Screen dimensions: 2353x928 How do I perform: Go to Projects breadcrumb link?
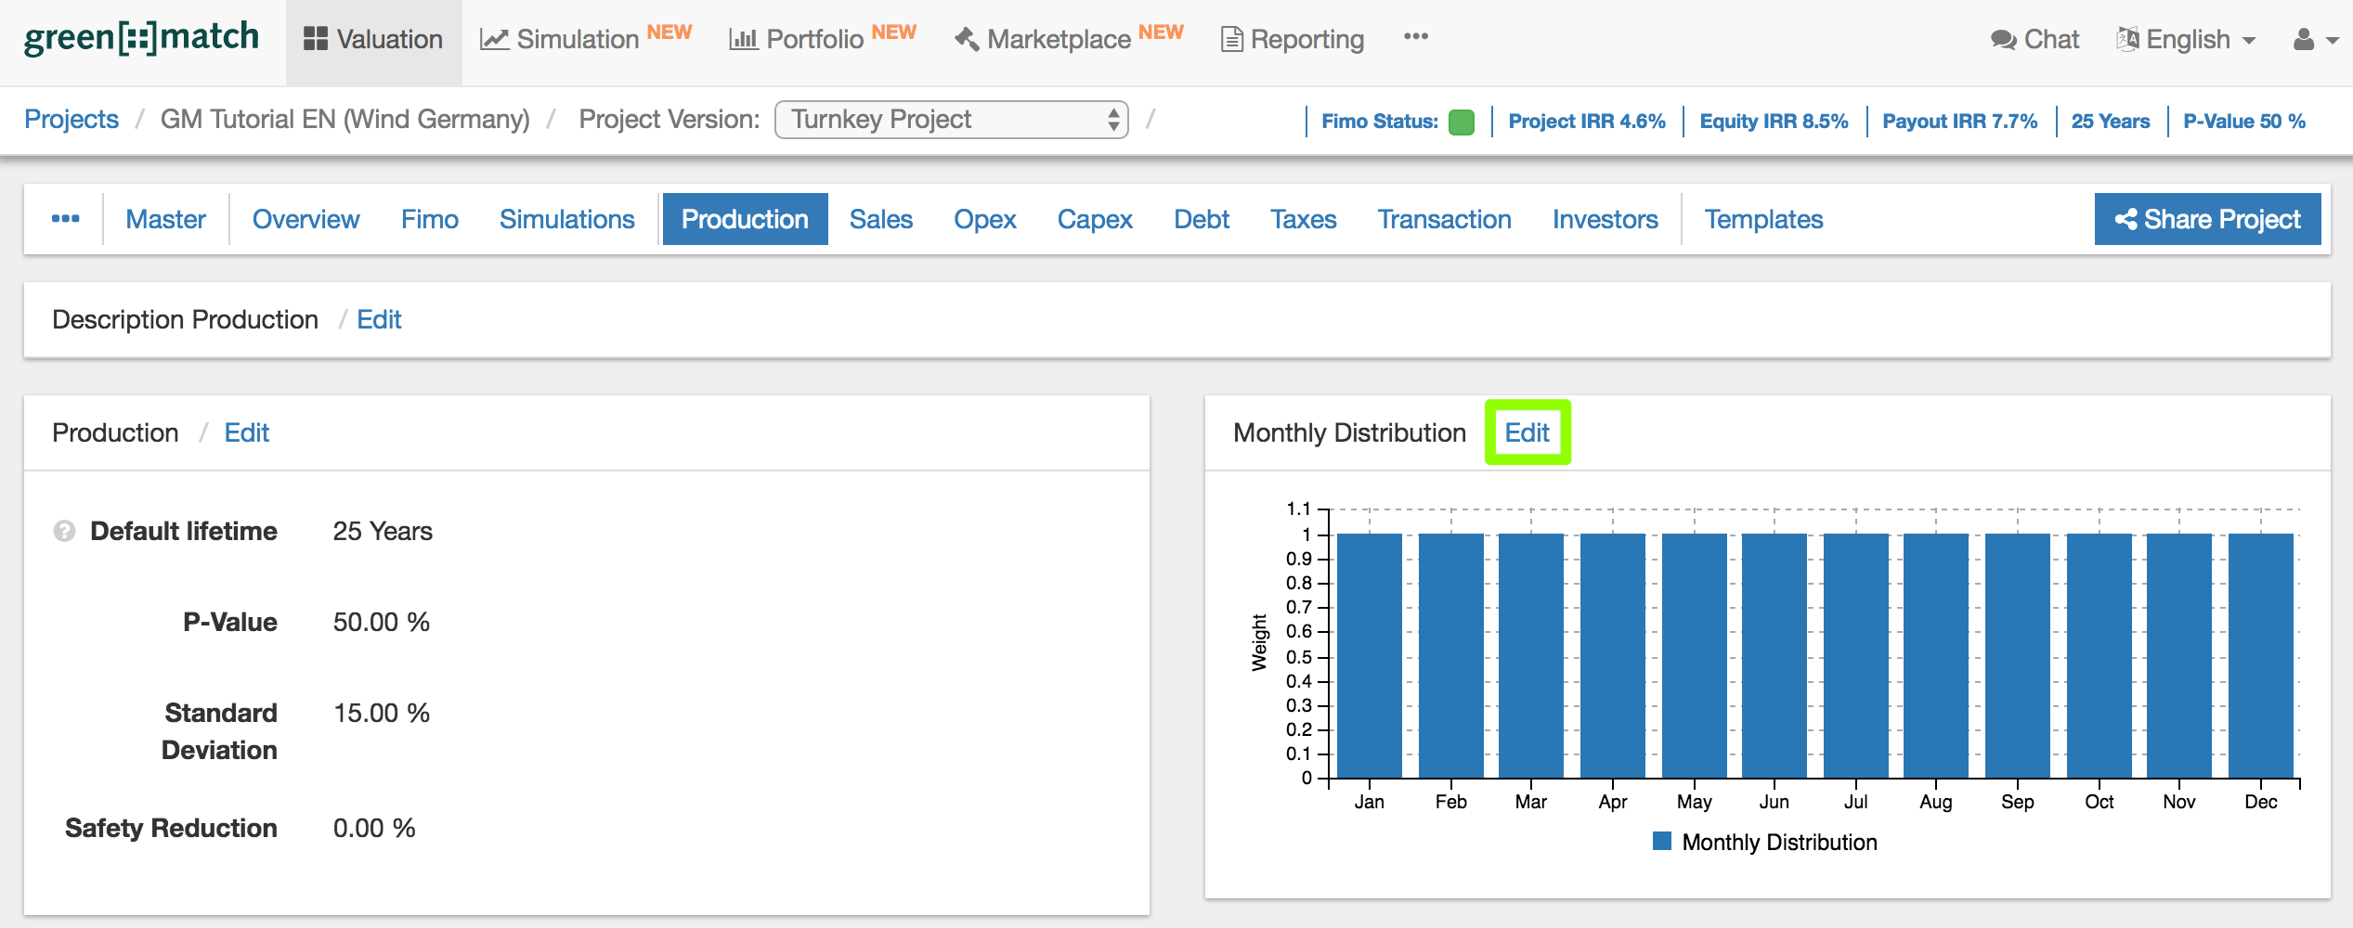[x=71, y=120]
